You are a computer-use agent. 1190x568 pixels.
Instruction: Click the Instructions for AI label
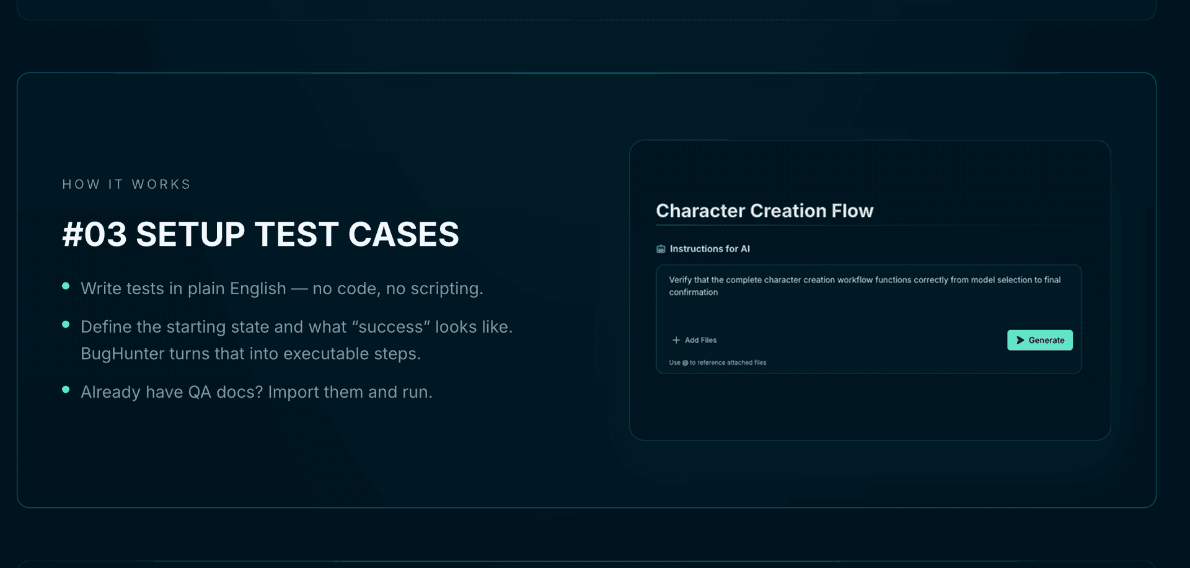click(710, 249)
